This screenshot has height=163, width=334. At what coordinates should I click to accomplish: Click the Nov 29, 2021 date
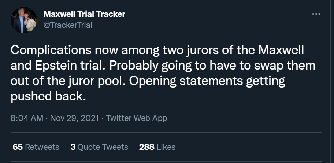tap(75, 118)
